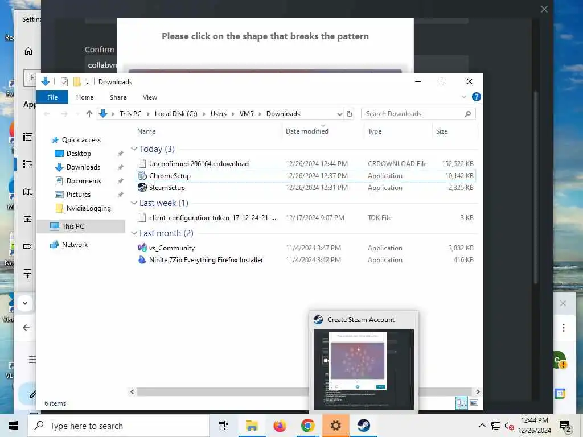Click the Forward navigation arrow in Explorer
Viewport: 583px width, 437px height.
pyautogui.click(x=64, y=114)
